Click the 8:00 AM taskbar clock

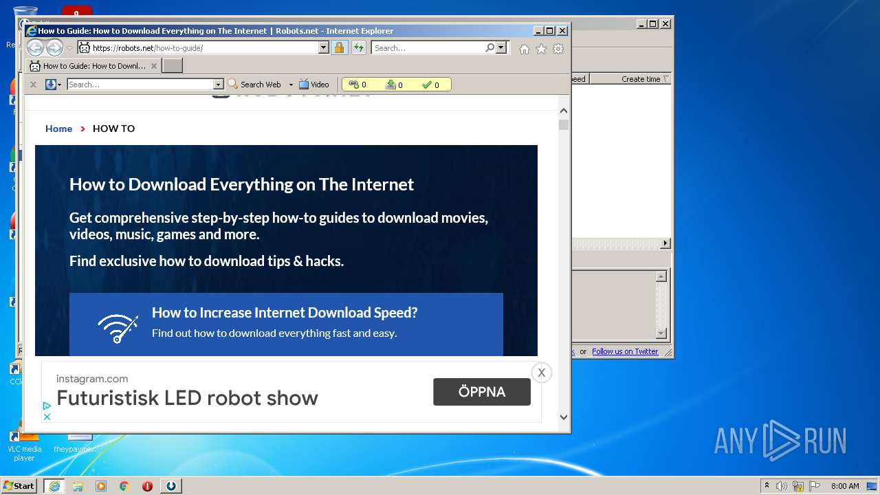pyautogui.click(x=845, y=486)
